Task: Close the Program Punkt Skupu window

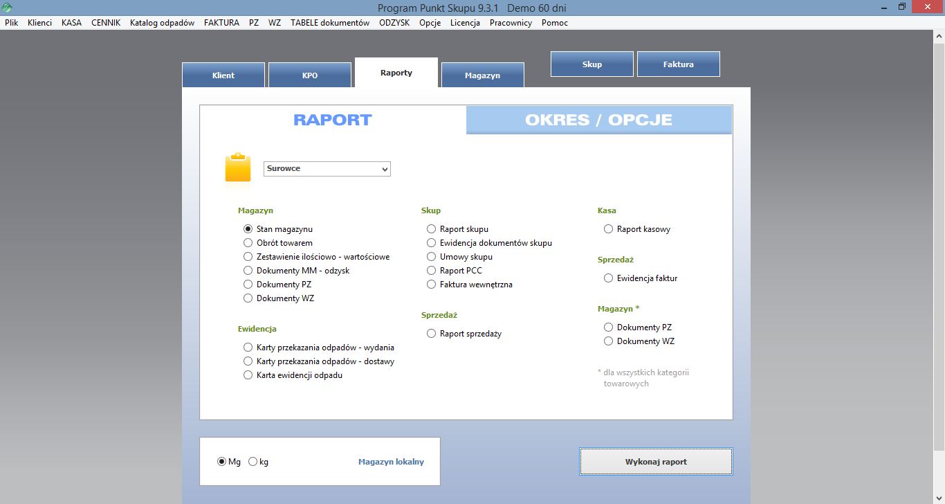Action: tap(927, 7)
